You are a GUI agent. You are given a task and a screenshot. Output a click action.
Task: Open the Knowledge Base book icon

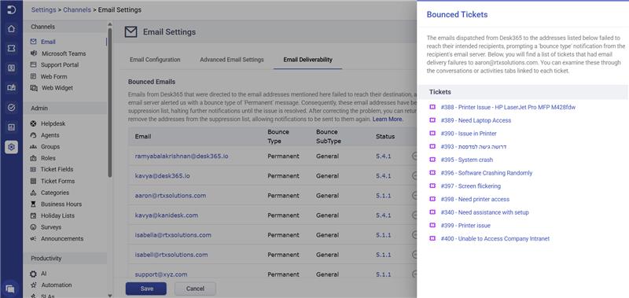click(x=11, y=88)
